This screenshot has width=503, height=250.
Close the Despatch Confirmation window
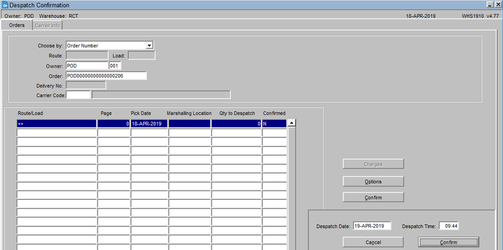pyautogui.click(x=498, y=5)
